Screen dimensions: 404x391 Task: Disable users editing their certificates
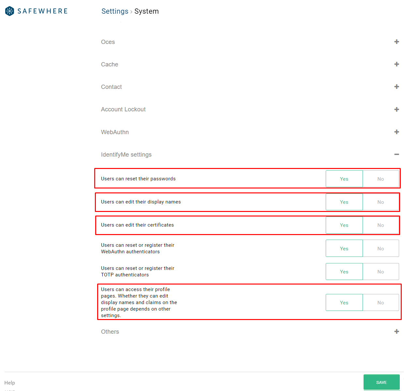[x=381, y=225]
